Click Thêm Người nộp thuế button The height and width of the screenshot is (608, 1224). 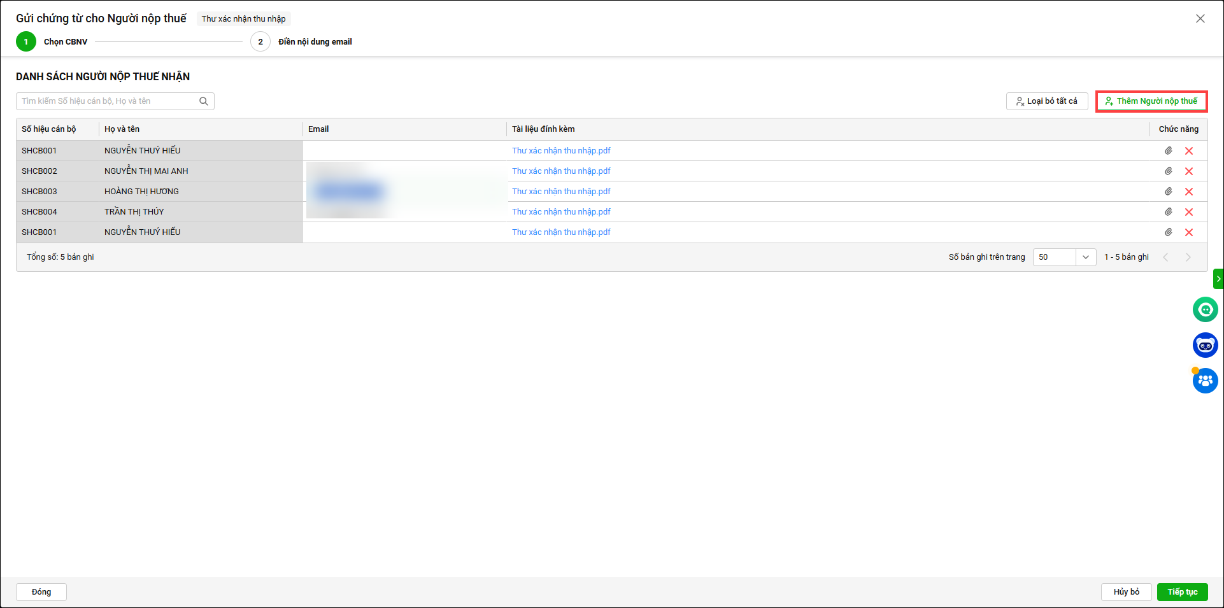[x=1151, y=101]
